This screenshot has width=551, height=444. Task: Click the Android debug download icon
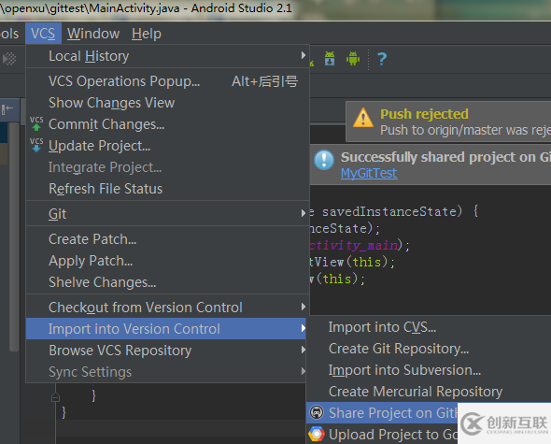(330, 58)
